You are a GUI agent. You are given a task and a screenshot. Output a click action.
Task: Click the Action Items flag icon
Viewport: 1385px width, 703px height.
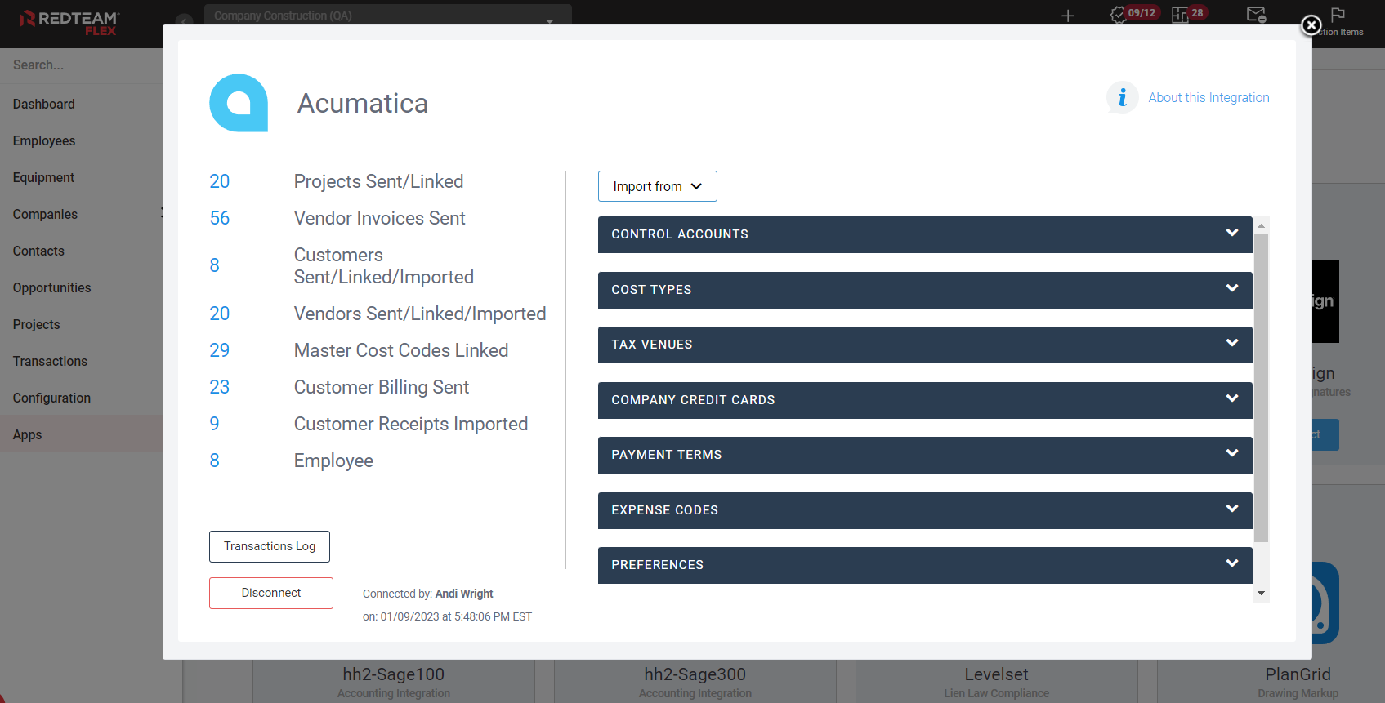coord(1338,14)
